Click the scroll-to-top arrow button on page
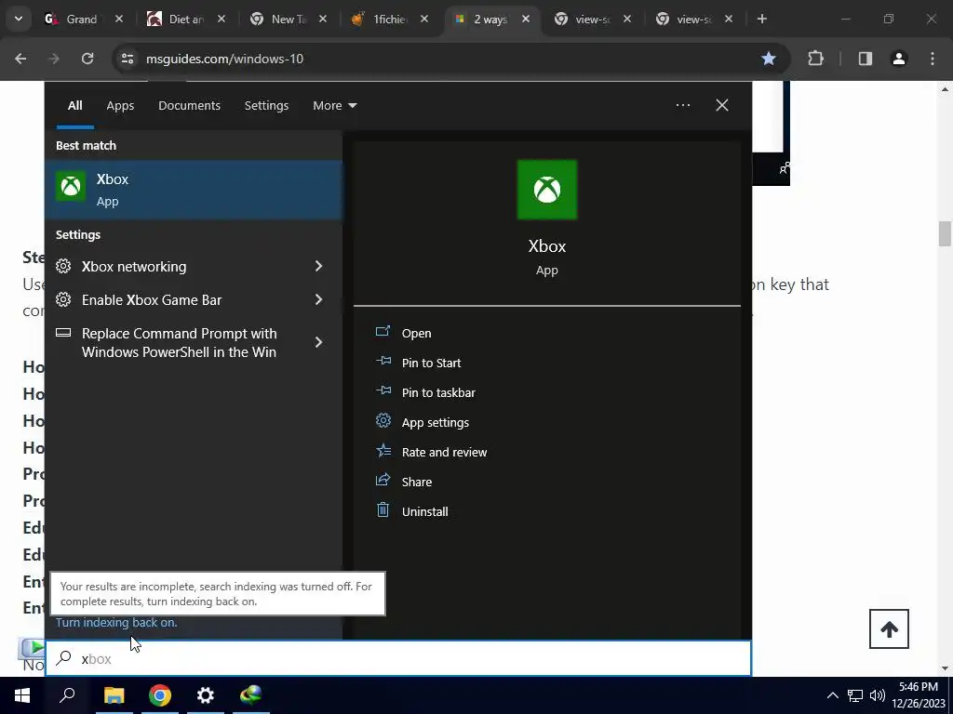Viewport: 953px width, 714px height. coord(889,629)
